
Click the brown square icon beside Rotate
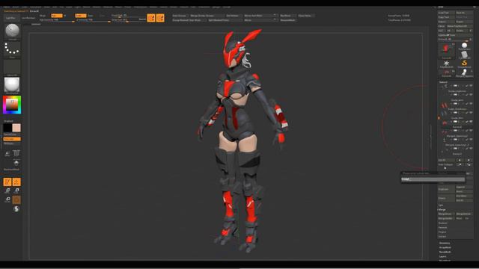(x=16, y=200)
